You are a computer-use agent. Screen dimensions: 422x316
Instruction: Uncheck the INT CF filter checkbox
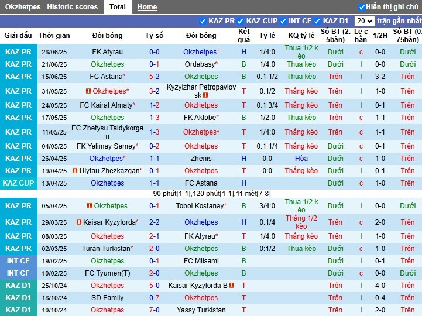tap(283, 21)
